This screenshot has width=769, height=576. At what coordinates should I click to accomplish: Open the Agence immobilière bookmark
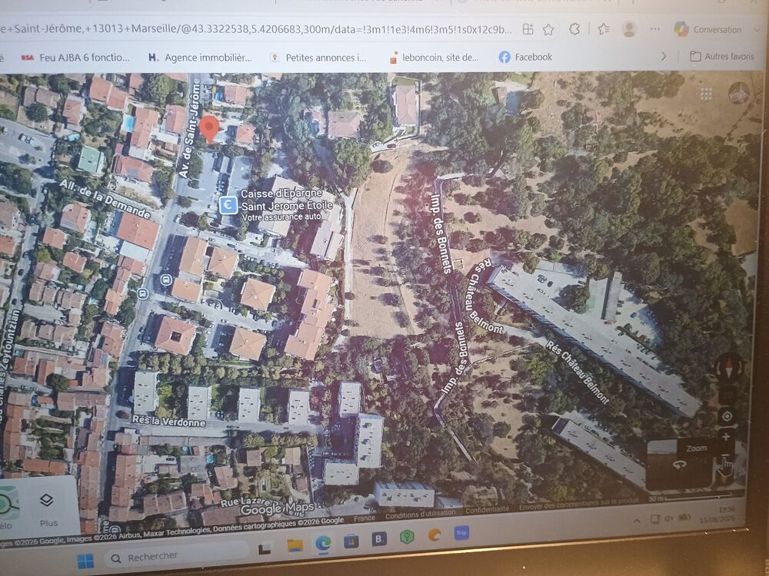click(200, 58)
